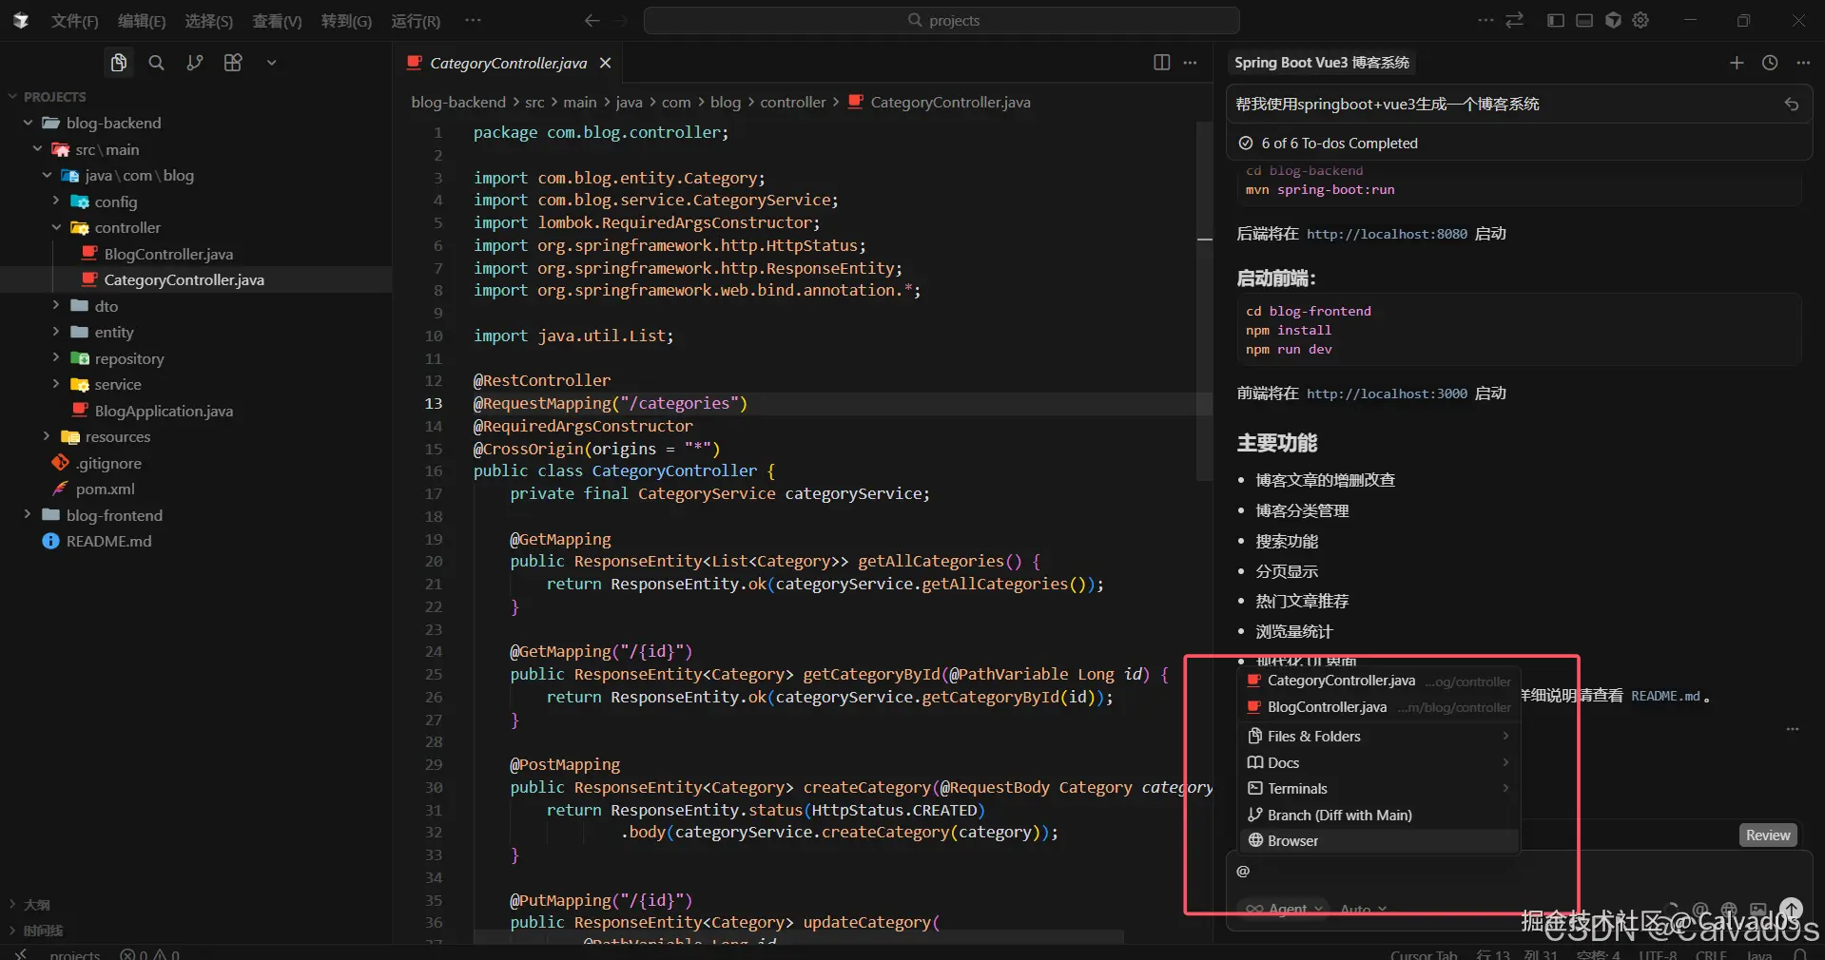Expand the blog-frontend folder
Image resolution: width=1825 pixels, height=960 pixels.
click(x=114, y=515)
